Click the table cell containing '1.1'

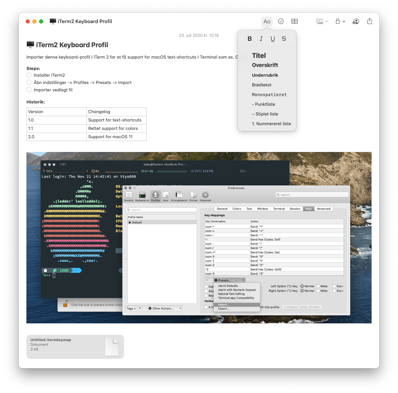pos(56,128)
